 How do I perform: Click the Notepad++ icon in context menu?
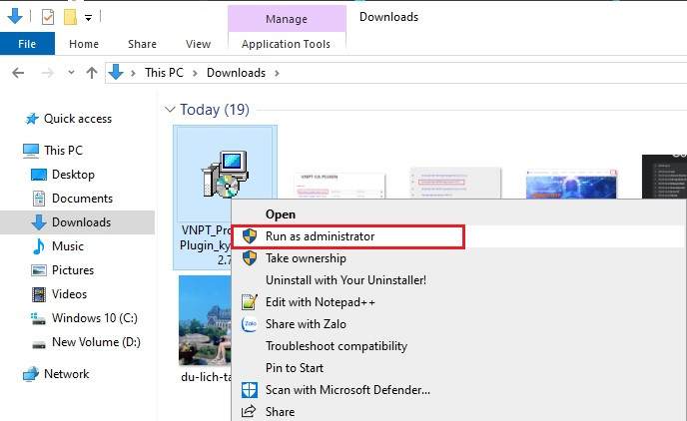point(250,302)
